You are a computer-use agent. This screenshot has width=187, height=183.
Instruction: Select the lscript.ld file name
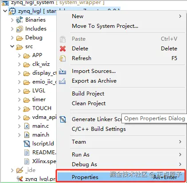coord(43,144)
